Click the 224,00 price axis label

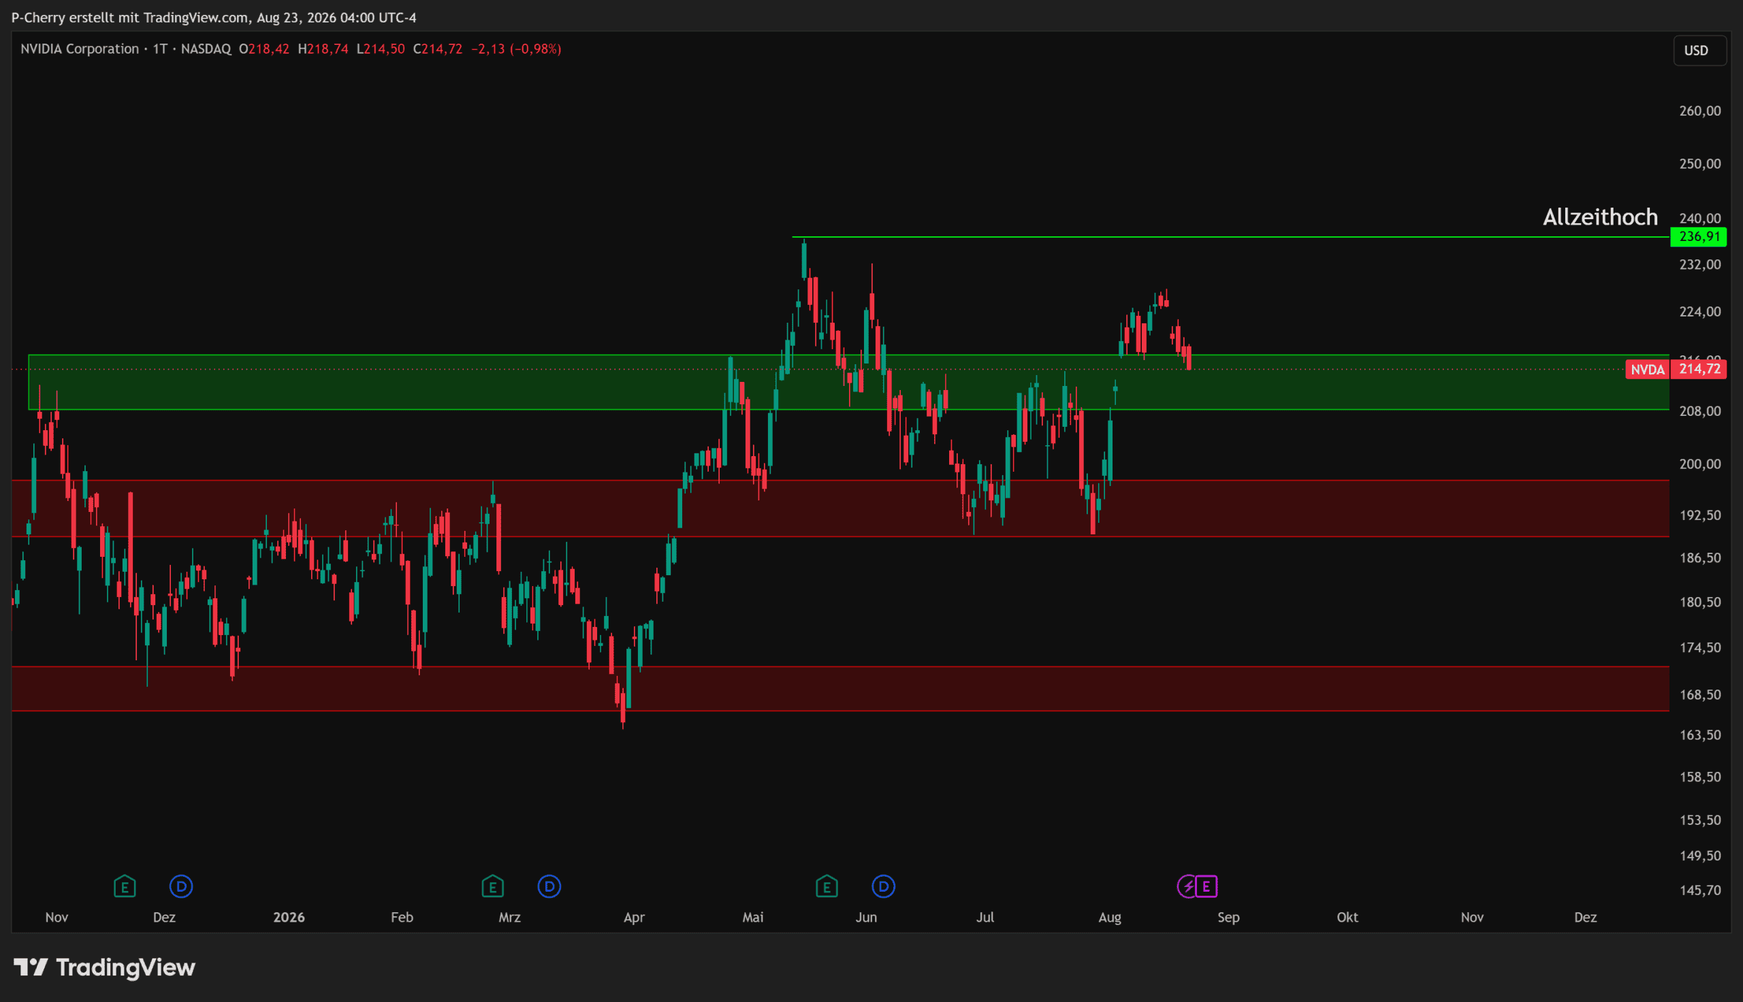(x=1699, y=312)
